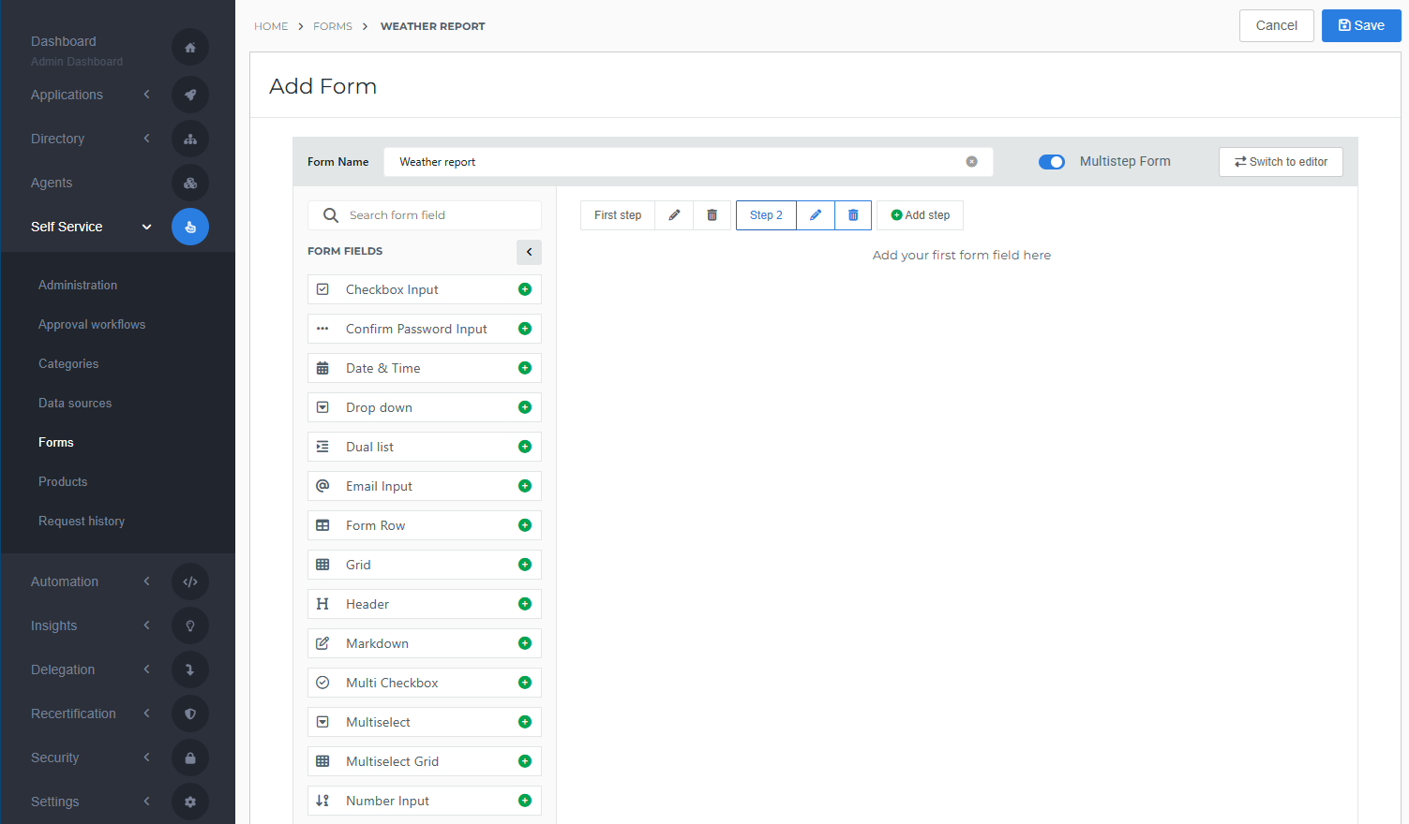Viewport: 1409px width, 824px height.
Task: Collapse the Form Fields panel
Action: click(x=528, y=252)
